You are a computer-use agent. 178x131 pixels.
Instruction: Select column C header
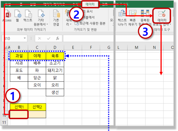[37, 48]
